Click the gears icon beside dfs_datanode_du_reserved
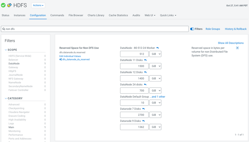 [x=61, y=60]
